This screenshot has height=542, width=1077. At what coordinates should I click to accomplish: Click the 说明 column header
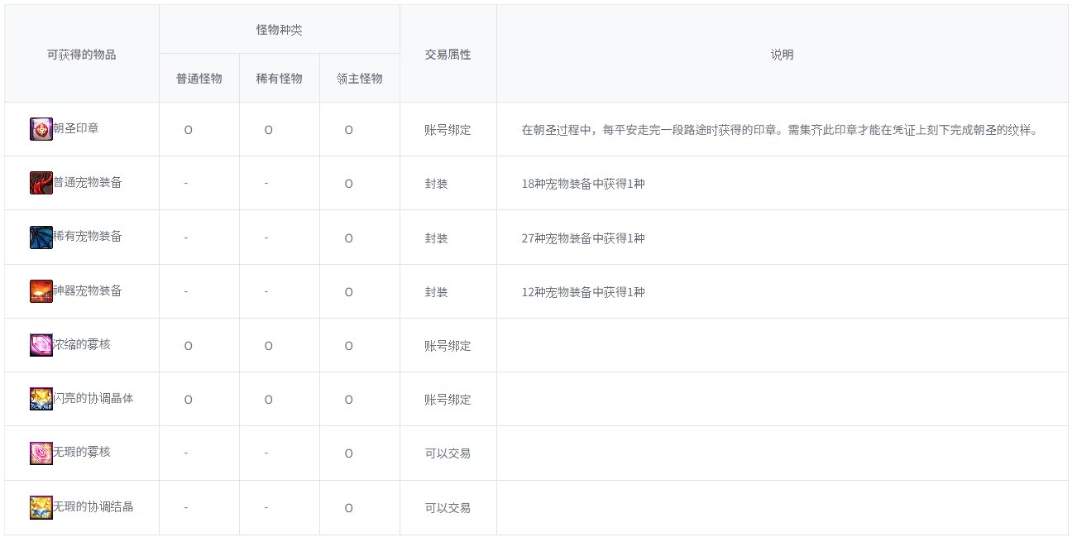[x=782, y=55]
